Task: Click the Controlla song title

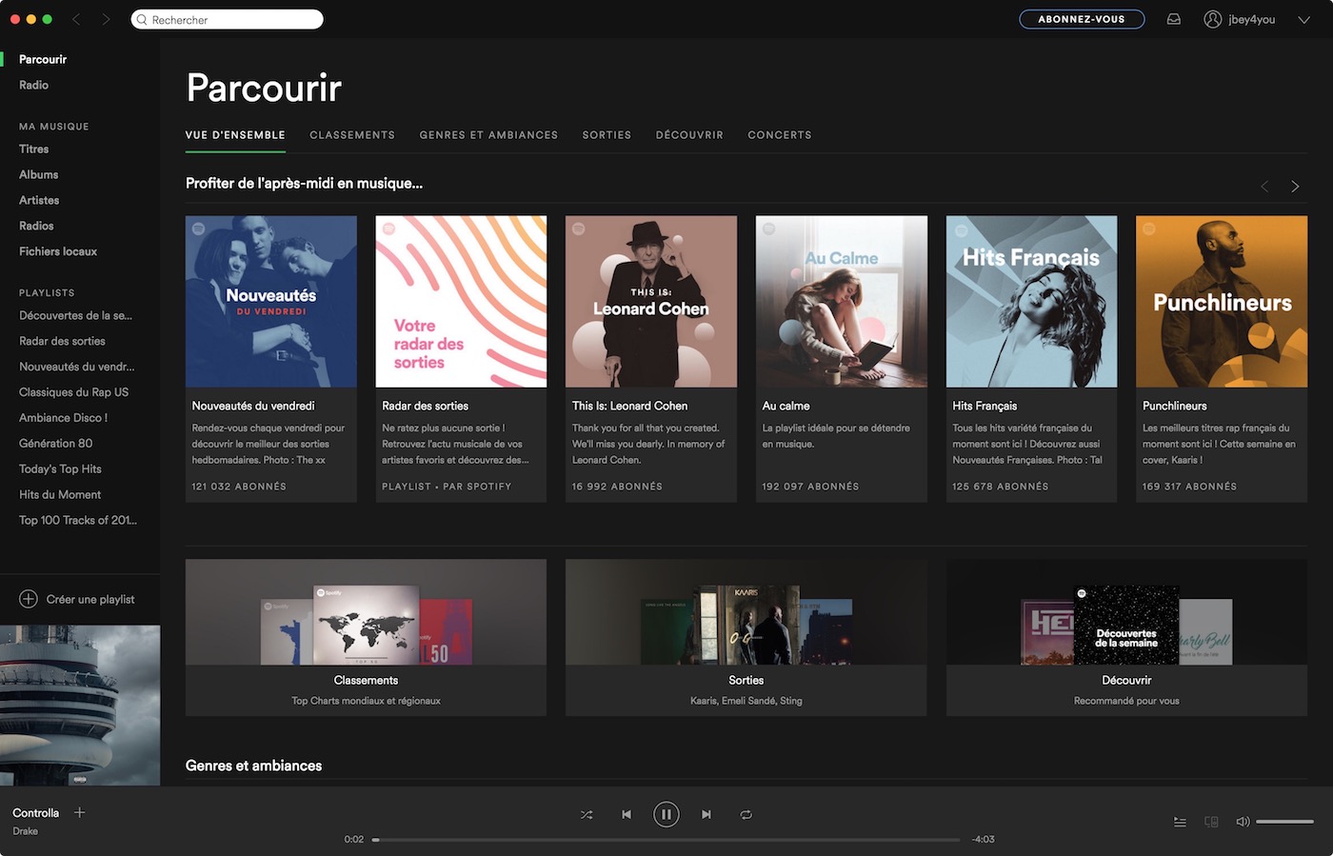Action: click(x=35, y=813)
